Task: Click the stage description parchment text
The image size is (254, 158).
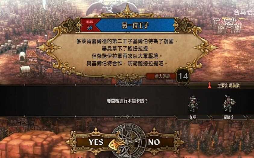Action: coord(127,52)
